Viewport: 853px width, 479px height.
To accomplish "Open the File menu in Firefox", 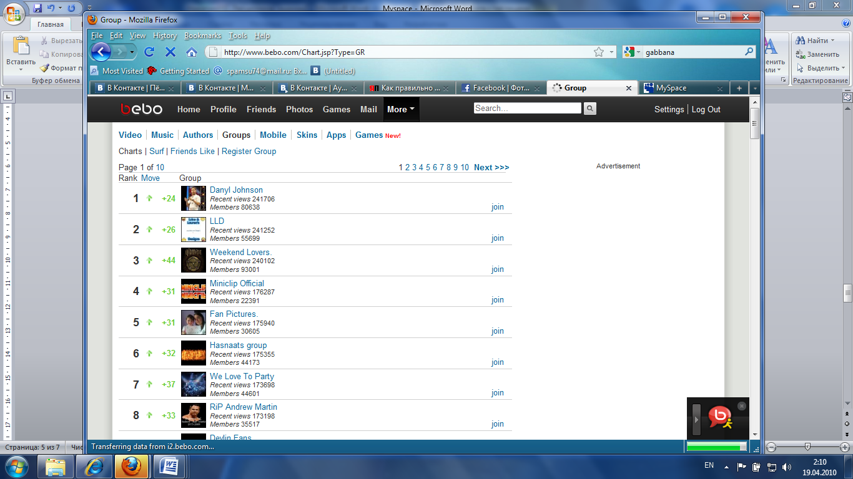I will point(96,36).
